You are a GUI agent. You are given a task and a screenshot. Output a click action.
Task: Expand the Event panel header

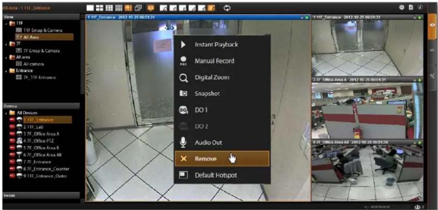tap(41, 196)
